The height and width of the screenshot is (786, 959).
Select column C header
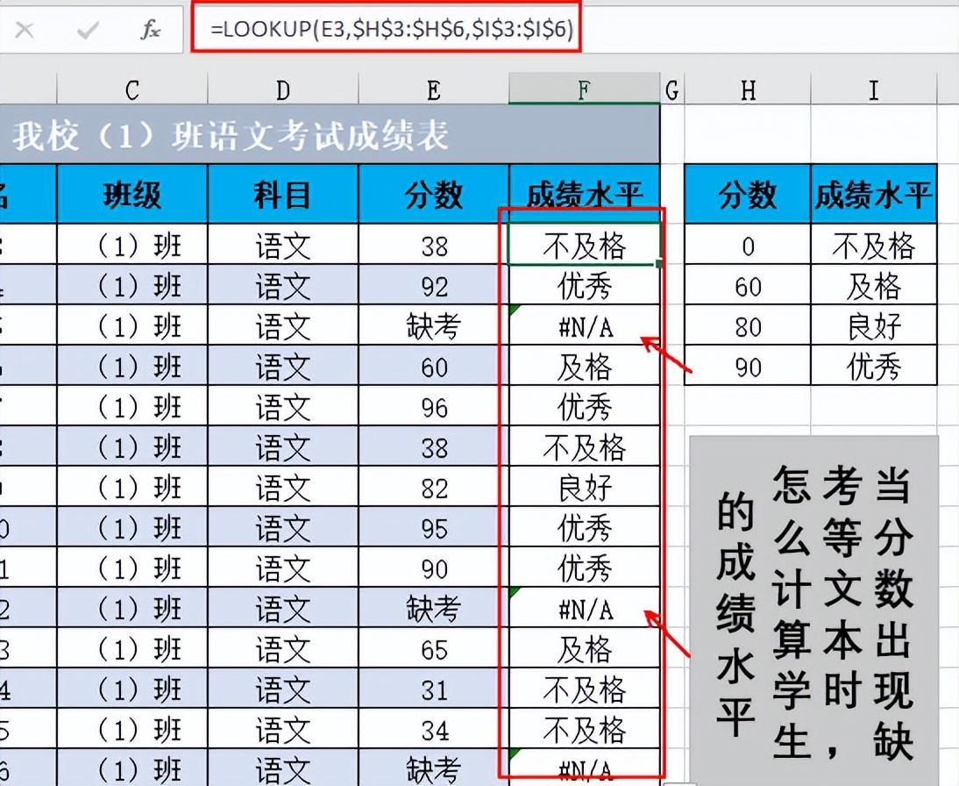[132, 90]
